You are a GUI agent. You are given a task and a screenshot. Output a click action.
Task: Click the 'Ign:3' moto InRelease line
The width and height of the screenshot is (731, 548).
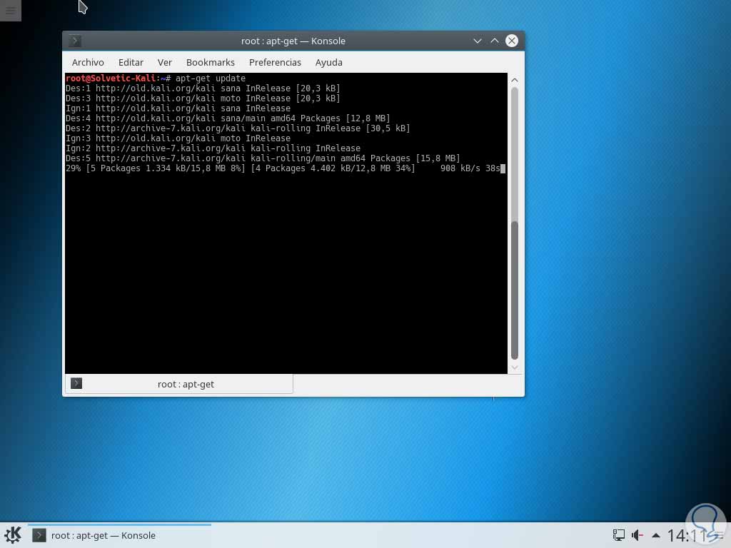click(x=178, y=138)
